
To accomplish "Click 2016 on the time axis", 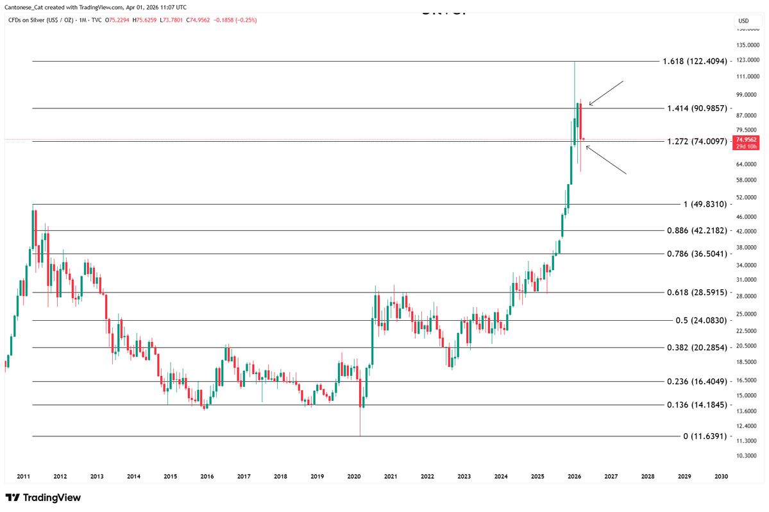I will point(207,476).
